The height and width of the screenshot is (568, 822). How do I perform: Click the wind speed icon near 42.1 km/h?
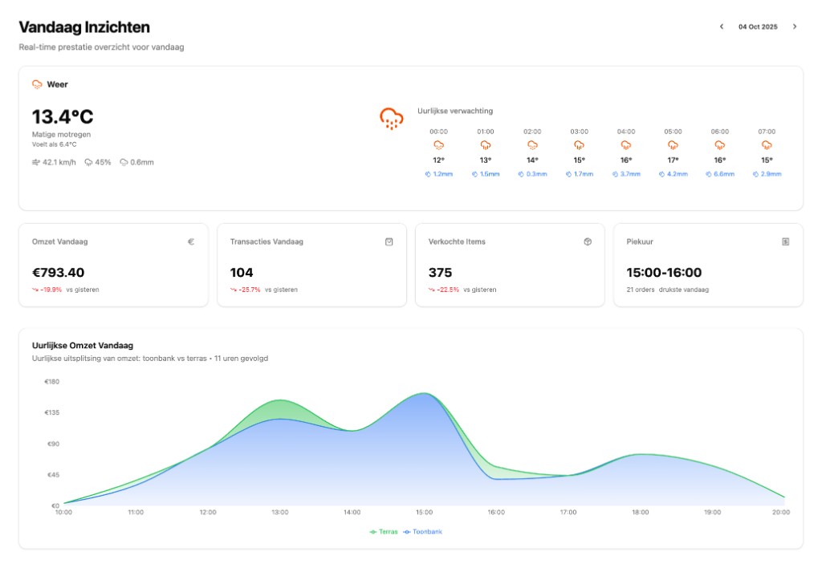pyautogui.click(x=36, y=162)
